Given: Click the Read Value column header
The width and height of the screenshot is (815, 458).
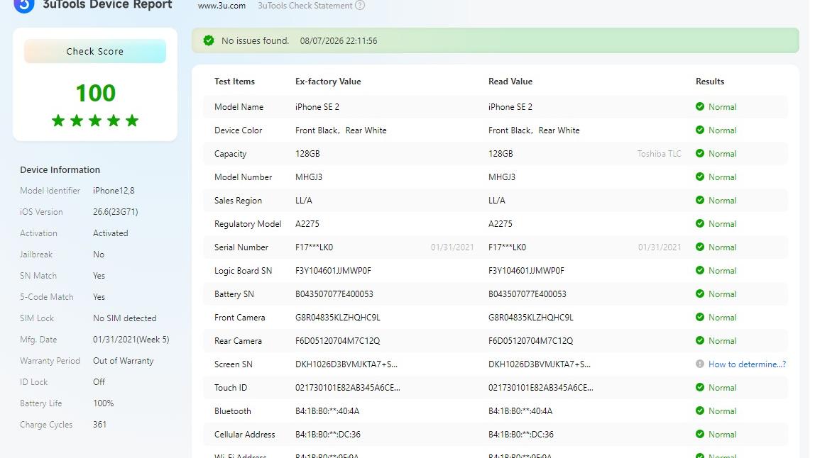Looking at the screenshot, I should pos(510,82).
